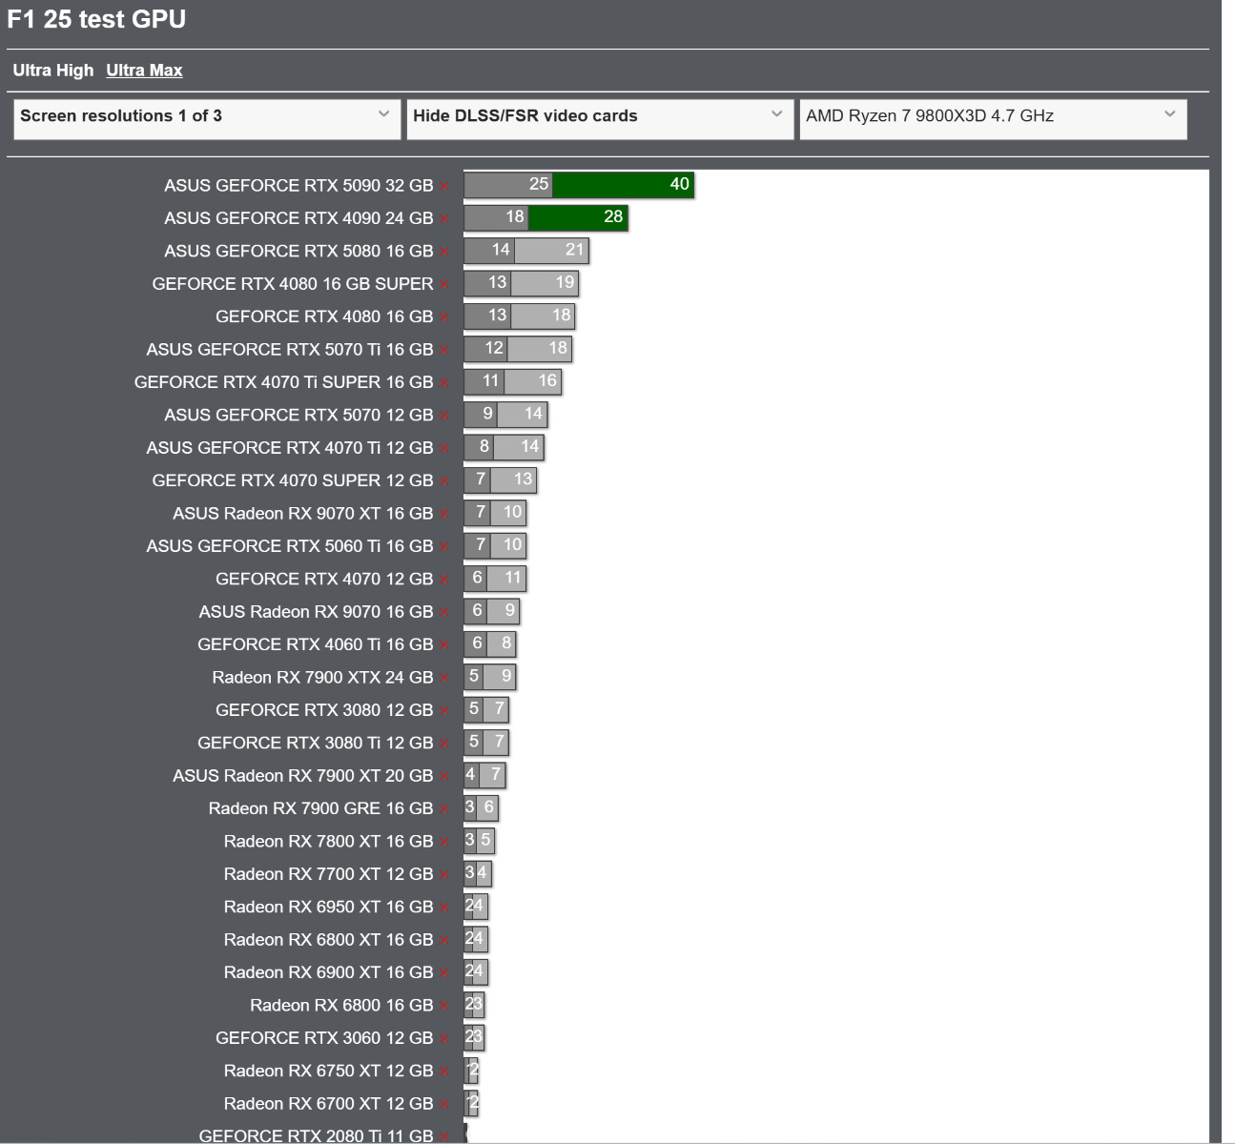Click the Radeon RX 6800 16 GB label
This screenshot has width=1235, height=1144.
[341, 1006]
